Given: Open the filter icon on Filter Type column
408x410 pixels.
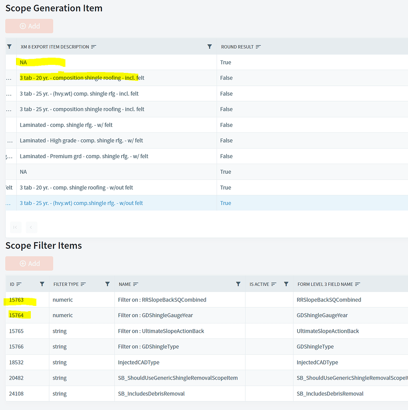Looking at the screenshot, I should tap(107, 284).
